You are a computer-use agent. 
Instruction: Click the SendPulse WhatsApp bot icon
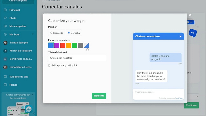5,59
